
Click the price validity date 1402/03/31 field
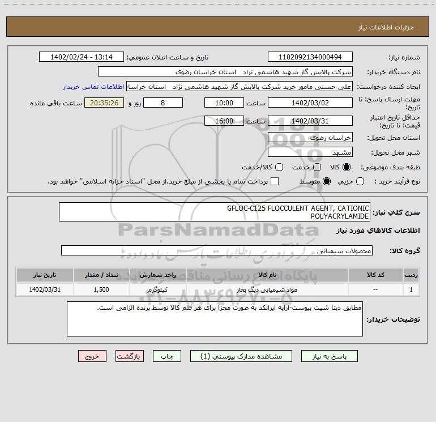click(x=310, y=121)
